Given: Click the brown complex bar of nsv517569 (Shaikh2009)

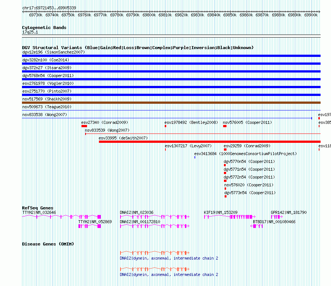Looking at the screenshot, I should click(x=171, y=103).
